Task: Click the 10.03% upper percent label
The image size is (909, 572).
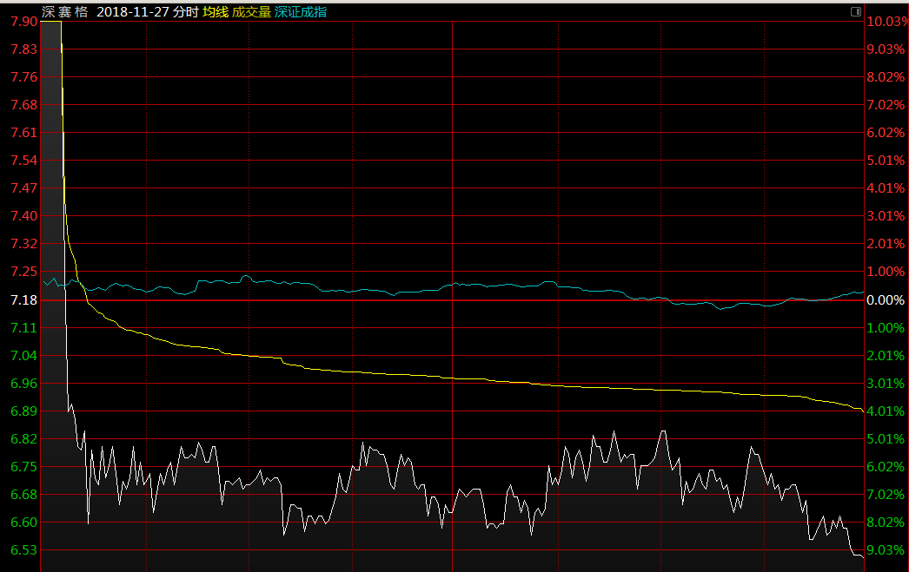Action: click(x=887, y=22)
